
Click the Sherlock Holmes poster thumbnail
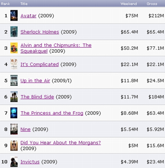click(14, 32)
